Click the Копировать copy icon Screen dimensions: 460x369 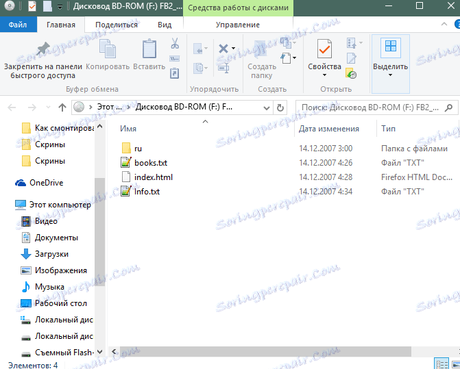[108, 49]
